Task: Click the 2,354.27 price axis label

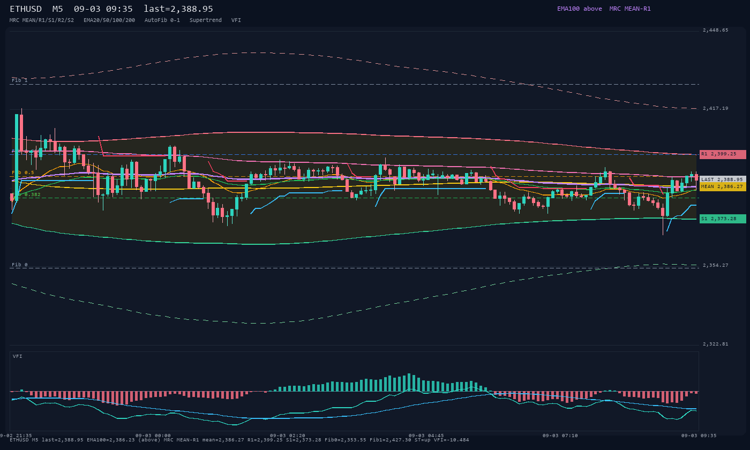Action: [x=716, y=265]
